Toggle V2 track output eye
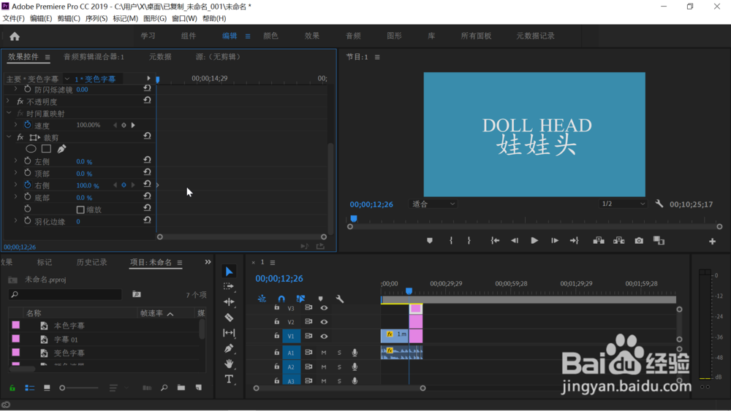731x411 pixels. [x=324, y=322]
